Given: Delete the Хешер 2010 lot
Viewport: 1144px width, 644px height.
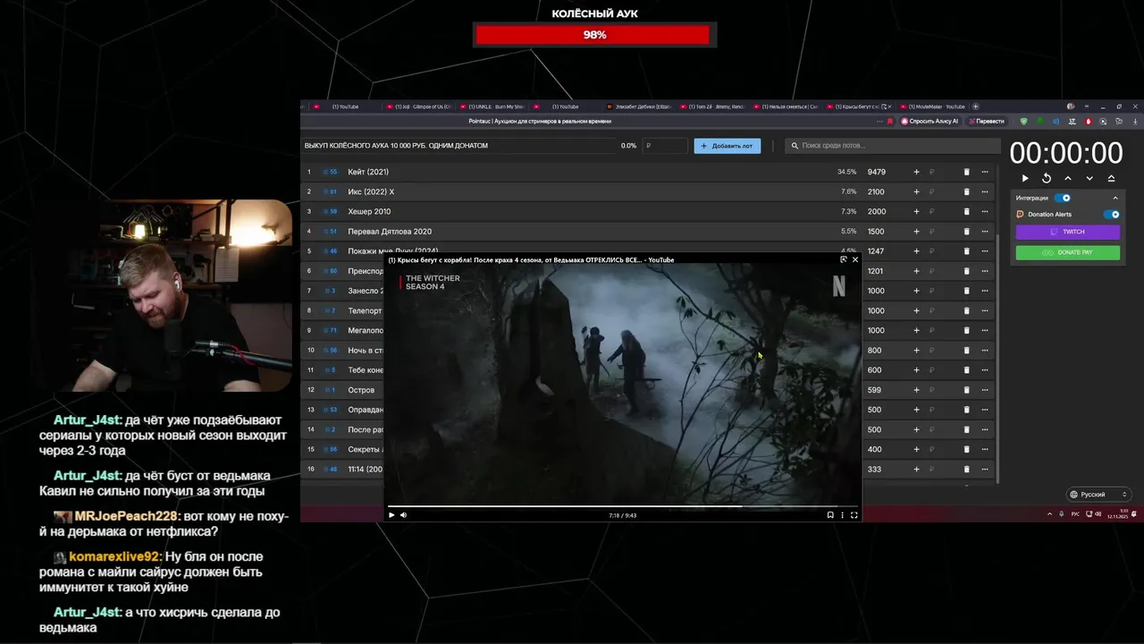Looking at the screenshot, I should click(x=966, y=212).
